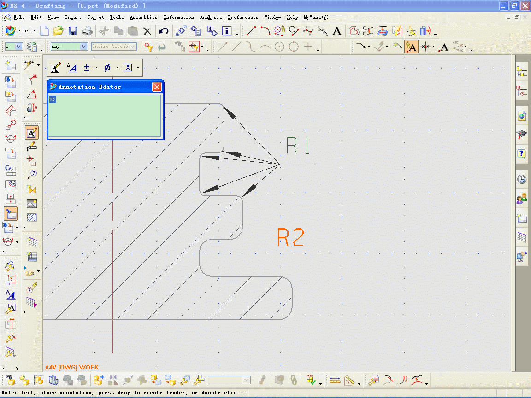Click the help question mark icon in right panel
Screen dimensions: 531x398
522,154
